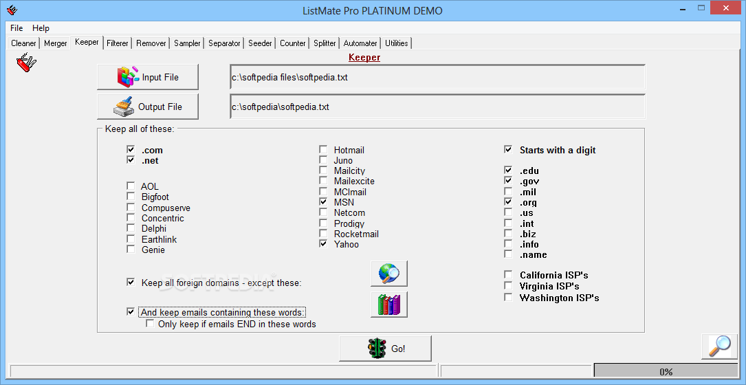This screenshot has width=746, height=385.
Task: Uncheck the .com checkbox
Action: click(x=131, y=150)
